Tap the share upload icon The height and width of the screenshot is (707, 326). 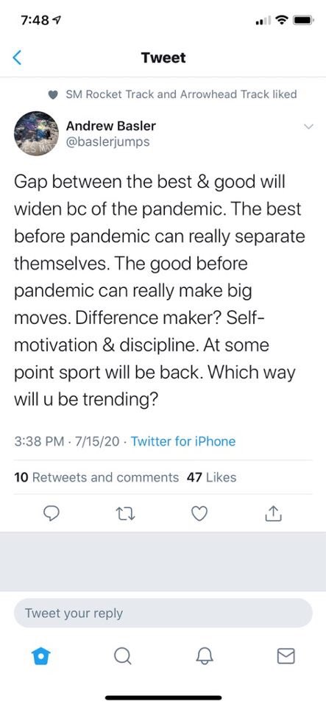pyautogui.click(x=274, y=513)
